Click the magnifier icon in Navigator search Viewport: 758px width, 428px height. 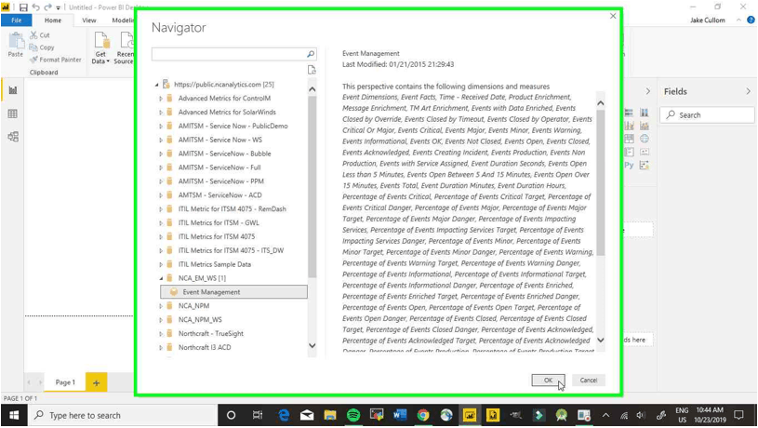point(311,54)
